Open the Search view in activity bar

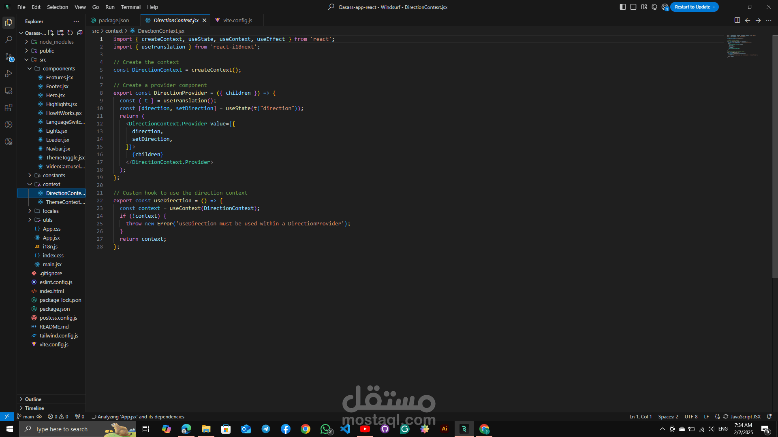[x=9, y=40]
